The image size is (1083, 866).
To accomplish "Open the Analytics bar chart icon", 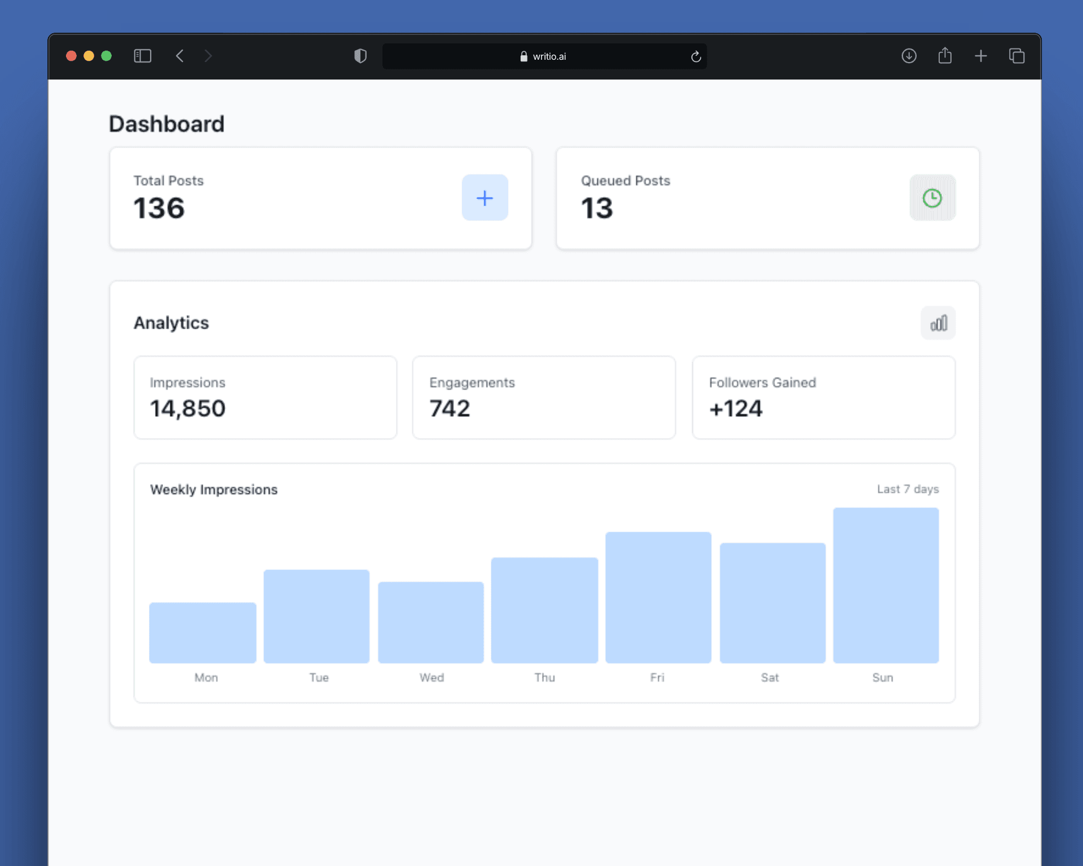I will pos(937,323).
